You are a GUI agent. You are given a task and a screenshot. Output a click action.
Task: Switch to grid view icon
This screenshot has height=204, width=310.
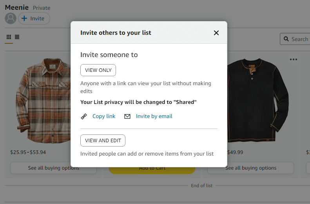coord(9,37)
